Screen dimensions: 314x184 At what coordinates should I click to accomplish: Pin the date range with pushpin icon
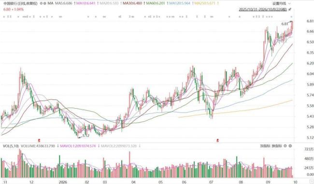point(290,9)
